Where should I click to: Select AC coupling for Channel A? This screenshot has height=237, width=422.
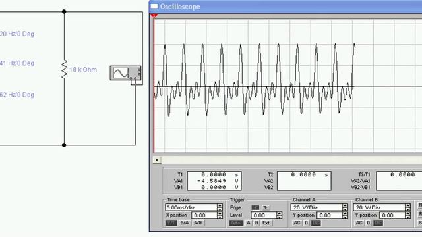click(x=297, y=223)
